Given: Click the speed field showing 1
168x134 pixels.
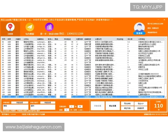Looking at the screenshot, I should (x=67, y=110).
